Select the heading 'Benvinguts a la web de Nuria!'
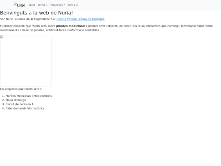Image resolution: width=221 pixels, height=166 pixels. [36, 13]
